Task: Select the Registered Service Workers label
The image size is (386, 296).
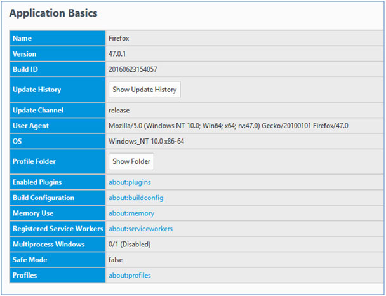Action: (55, 229)
